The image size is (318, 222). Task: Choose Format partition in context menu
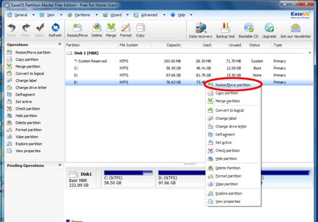233,176
